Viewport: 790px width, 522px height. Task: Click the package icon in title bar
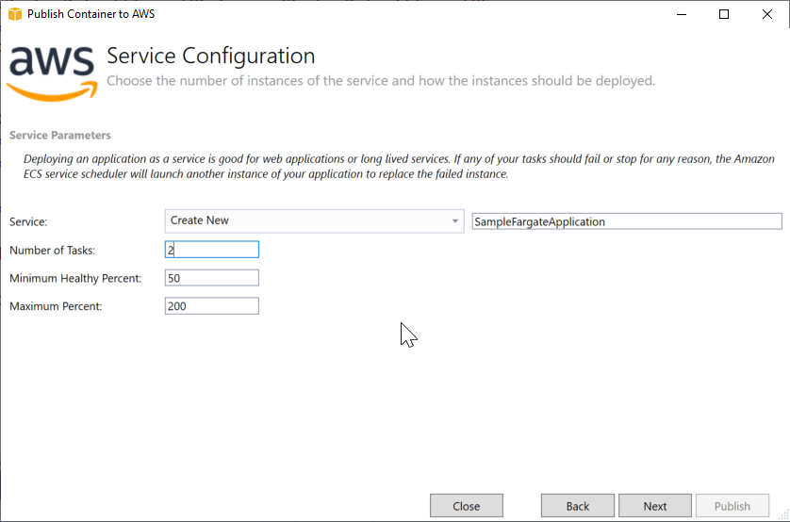click(x=15, y=14)
